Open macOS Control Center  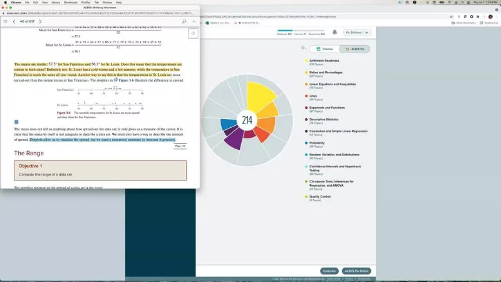[x=468, y=3]
